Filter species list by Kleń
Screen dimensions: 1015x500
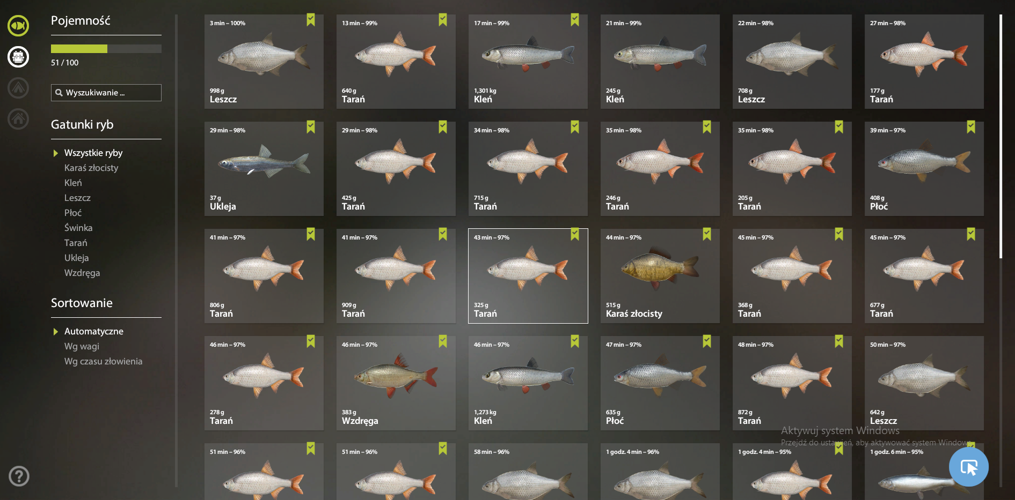click(73, 183)
